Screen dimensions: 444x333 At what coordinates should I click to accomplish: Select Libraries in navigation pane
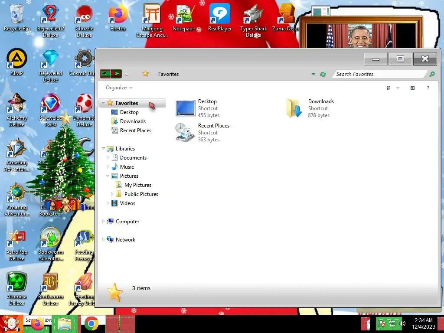click(x=125, y=148)
